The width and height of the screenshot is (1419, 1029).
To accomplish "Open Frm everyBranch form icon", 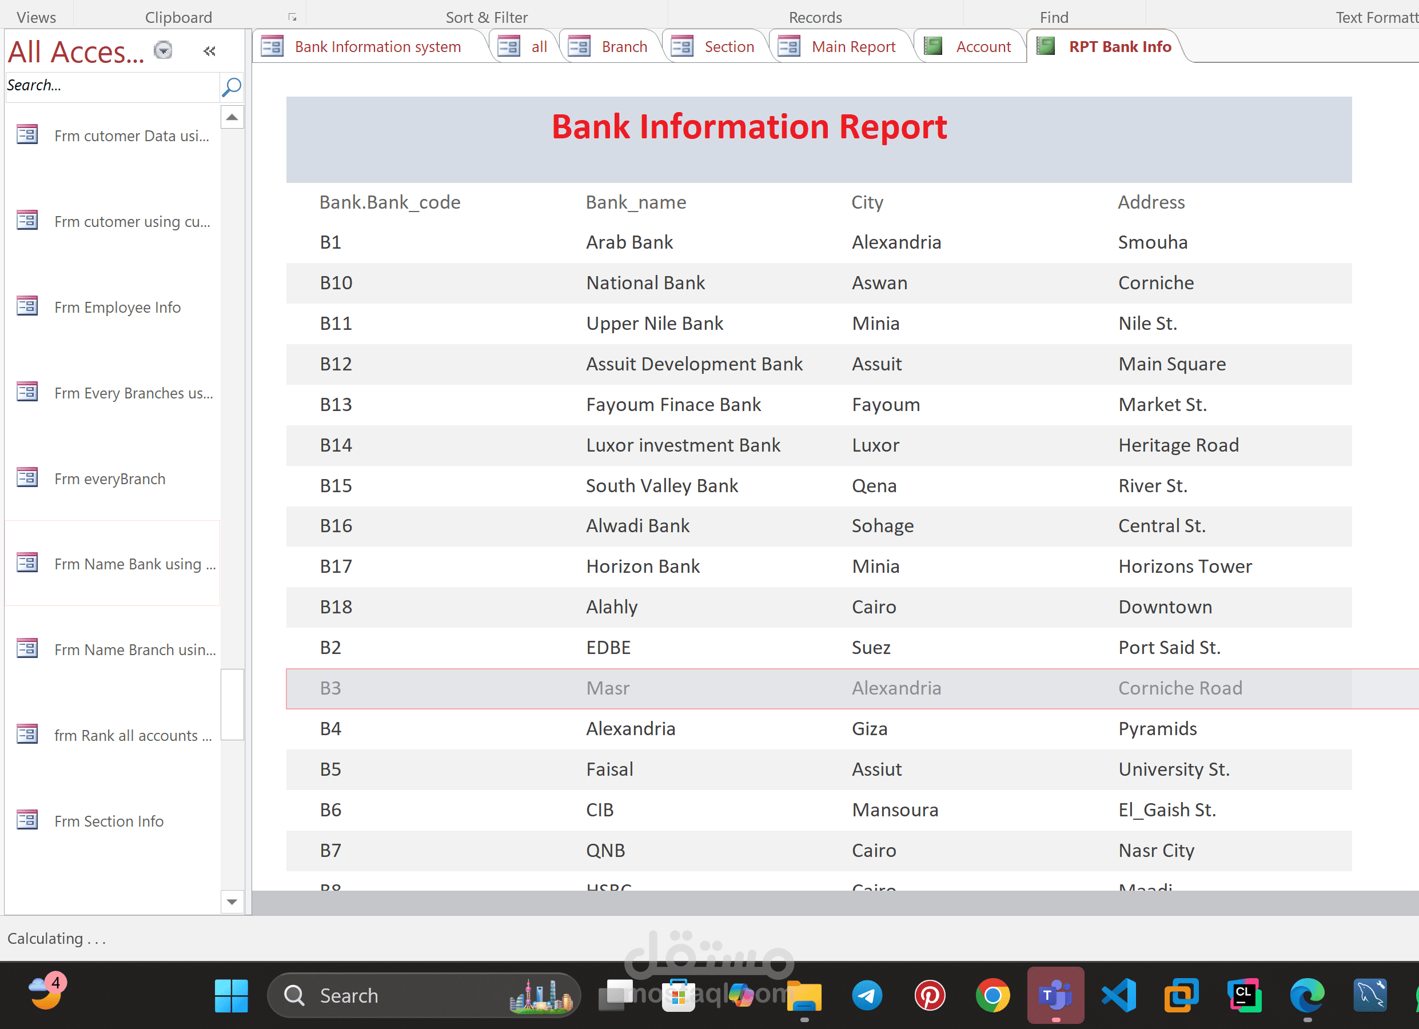I will [x=27, y=478].
